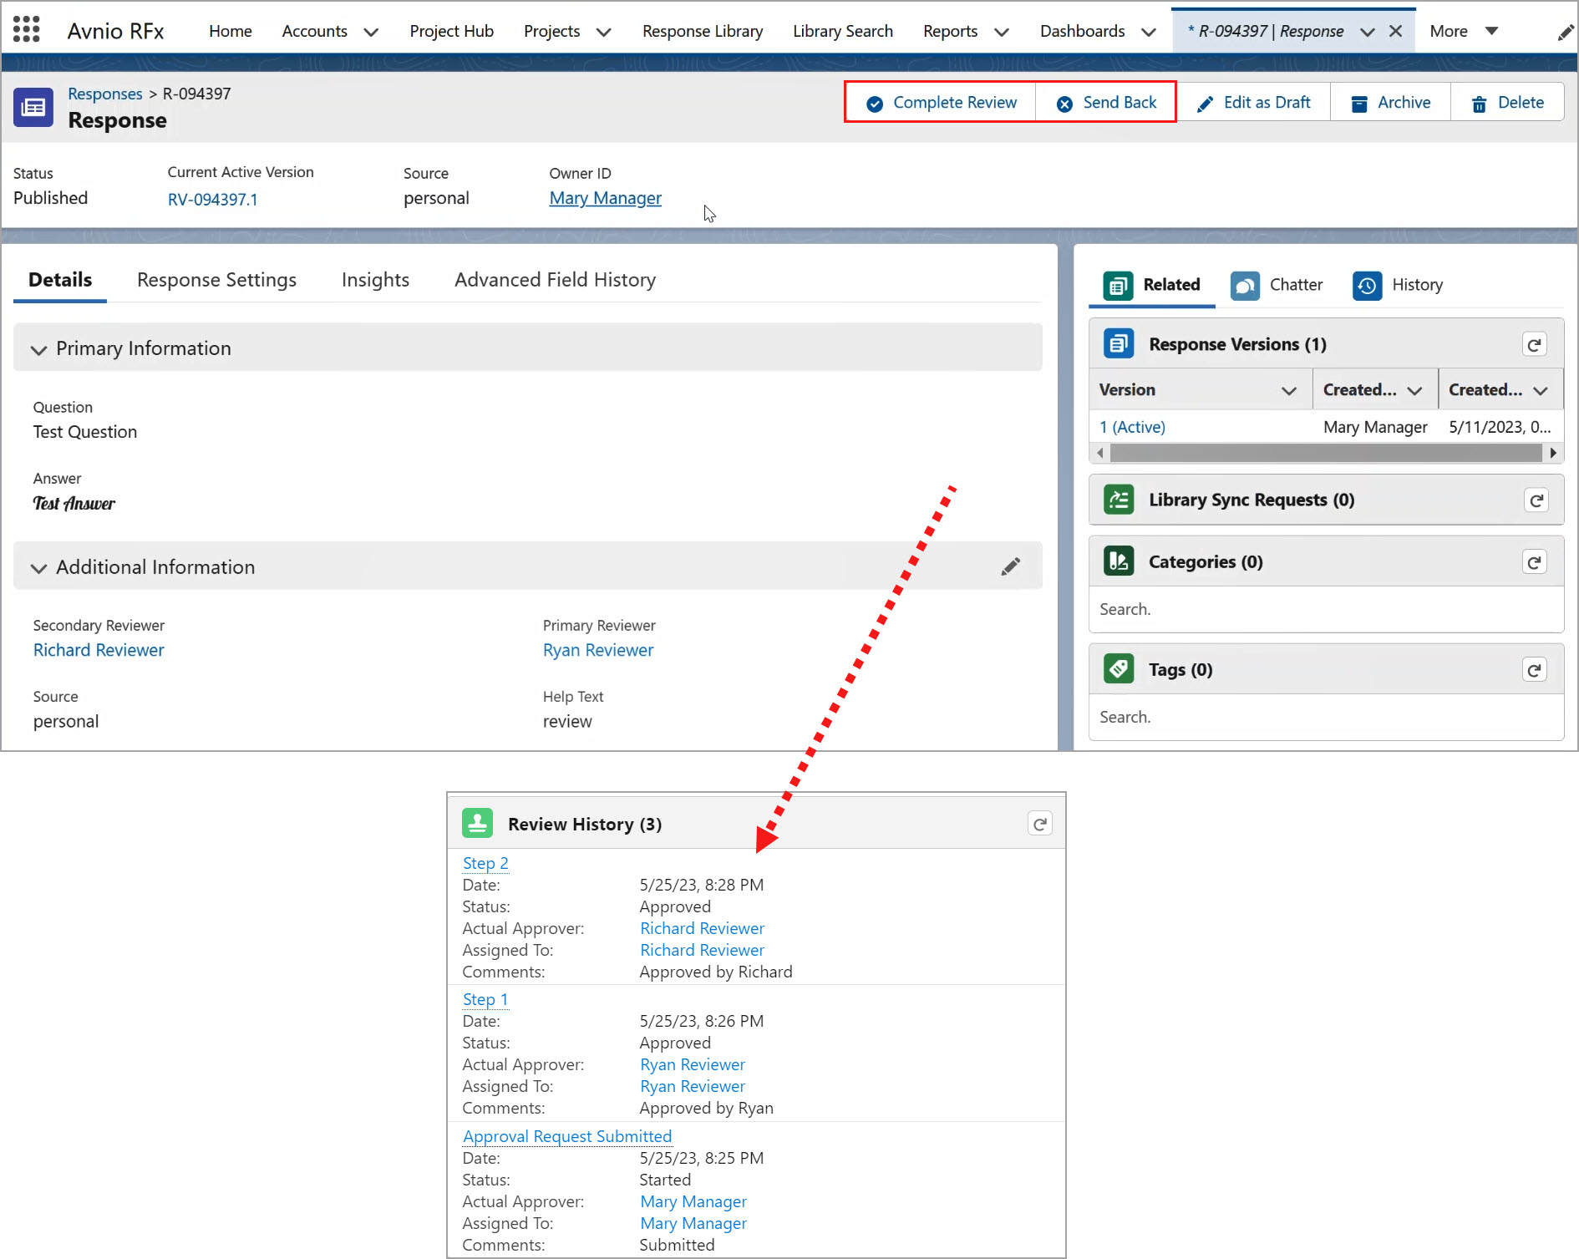The width and height of the screenshot is (1579, 1259).
Task: Open the Accounts dropdown arrow
Action: point(372,32)
